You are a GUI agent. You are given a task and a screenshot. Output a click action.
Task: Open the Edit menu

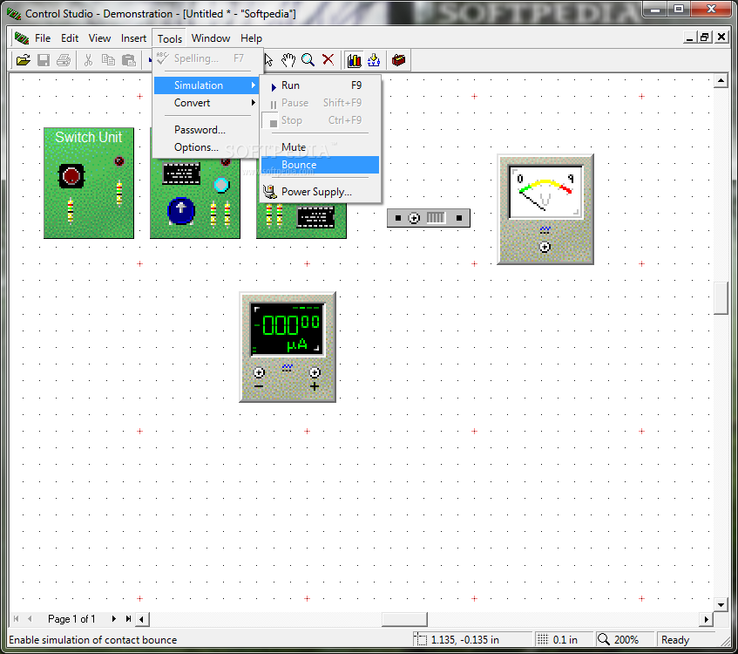[x=70, y=38]
